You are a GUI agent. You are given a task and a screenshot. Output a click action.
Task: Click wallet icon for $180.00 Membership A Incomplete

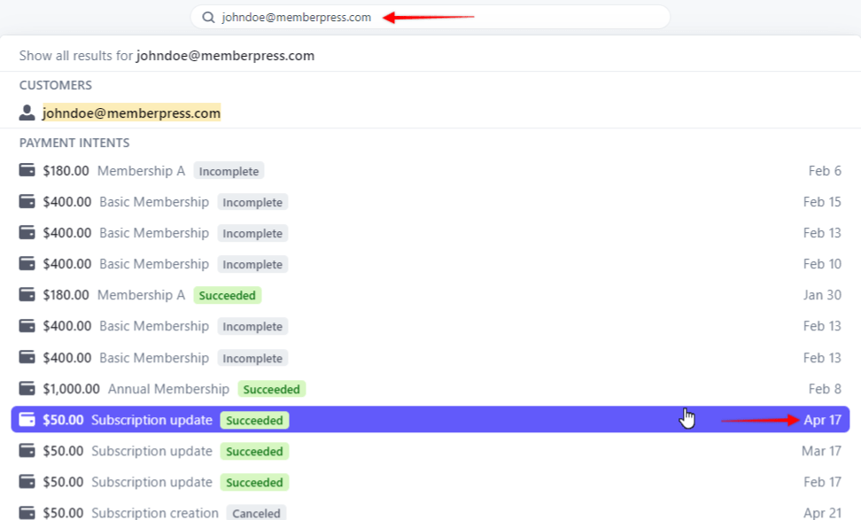27,170
